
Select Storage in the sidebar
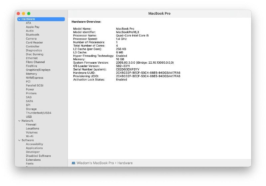click(31, 109)
